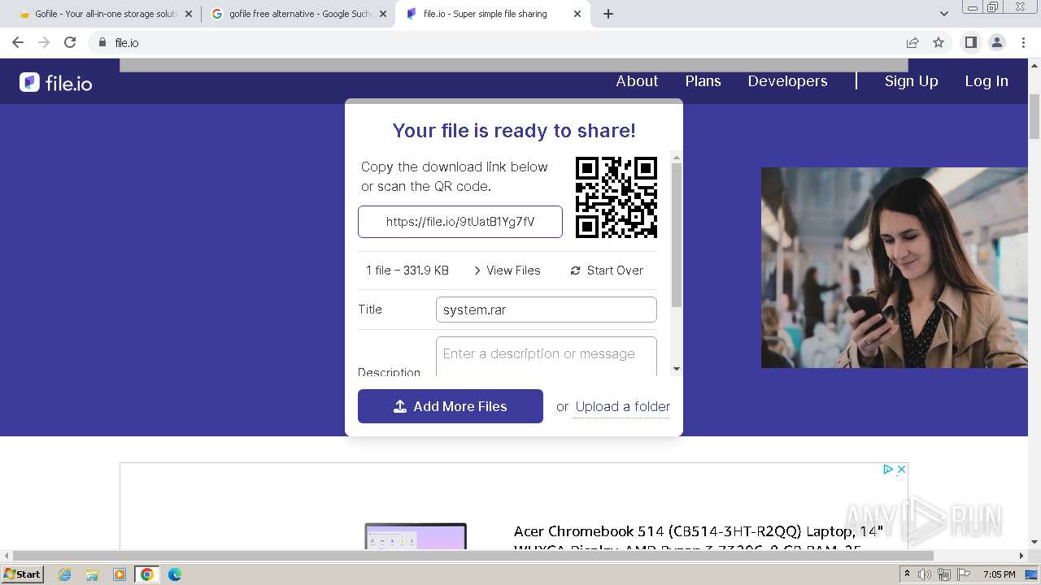The height and width of the screenshot is (585, 1041).
Task: Reload the page
Action: pyautogui.click(x=70, y=42)
